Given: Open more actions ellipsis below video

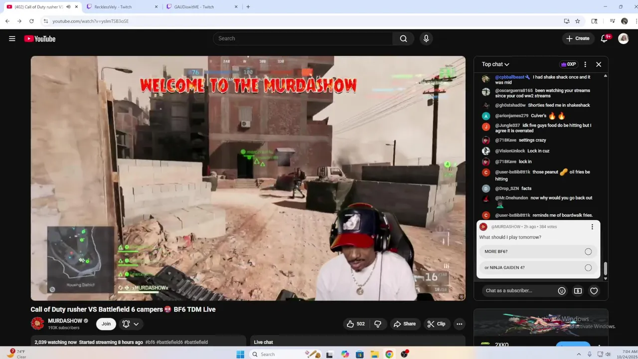Looking at the screenshot, I should click(460, 324).
